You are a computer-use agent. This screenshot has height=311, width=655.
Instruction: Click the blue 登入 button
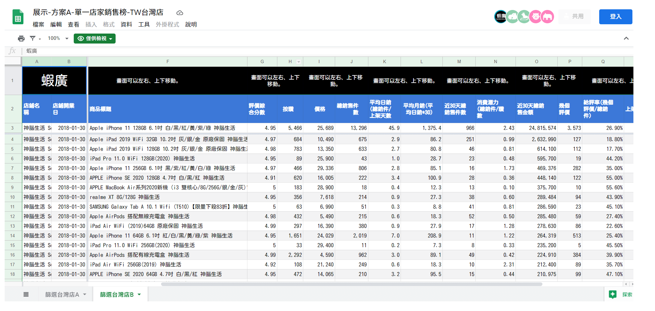click(x=615, y=17)
